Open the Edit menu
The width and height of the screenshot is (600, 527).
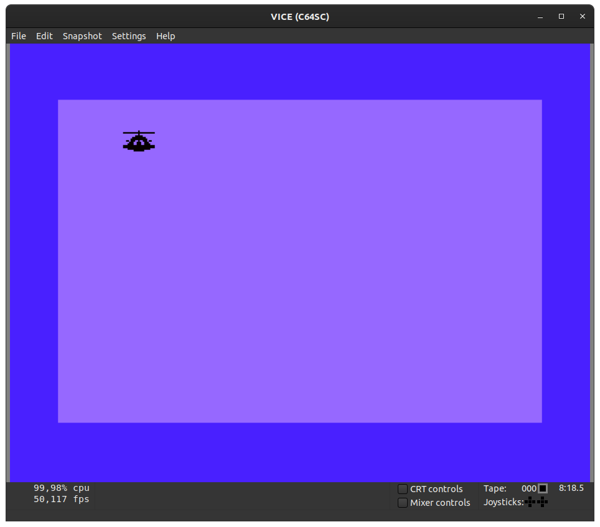(x=44, y=36)
